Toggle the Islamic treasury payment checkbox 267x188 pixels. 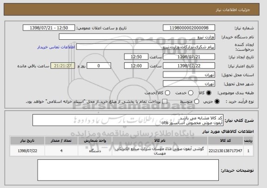point(165,102)
